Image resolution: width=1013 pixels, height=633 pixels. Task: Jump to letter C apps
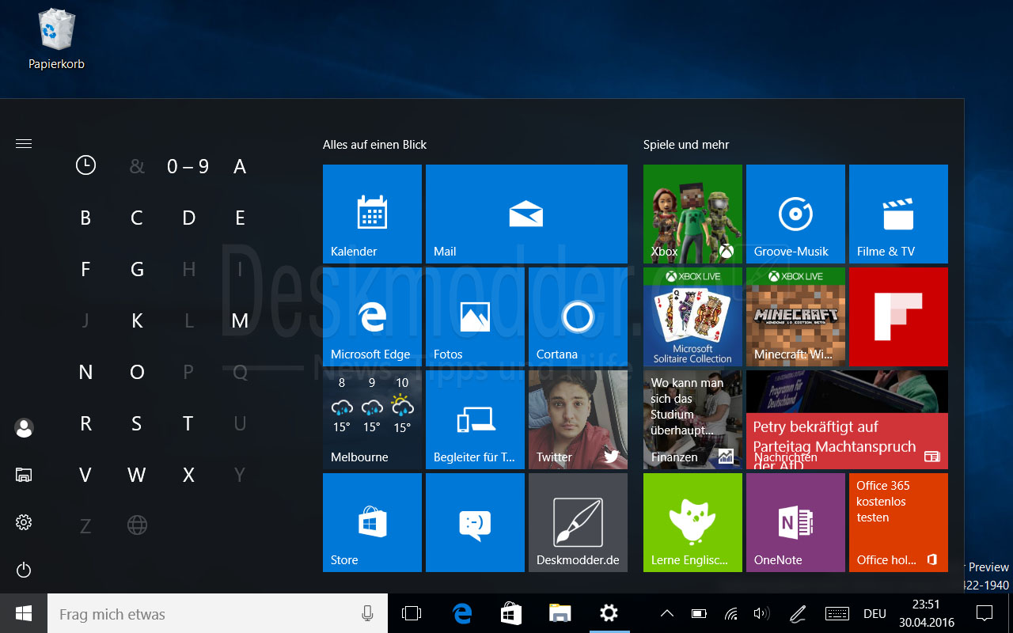pyautogui.click(x=137, y=218)
